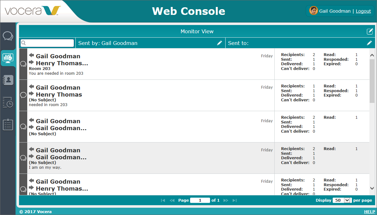Select the 'Room 203' subject message
377x215 pixels.
click(x=40, y=69)
